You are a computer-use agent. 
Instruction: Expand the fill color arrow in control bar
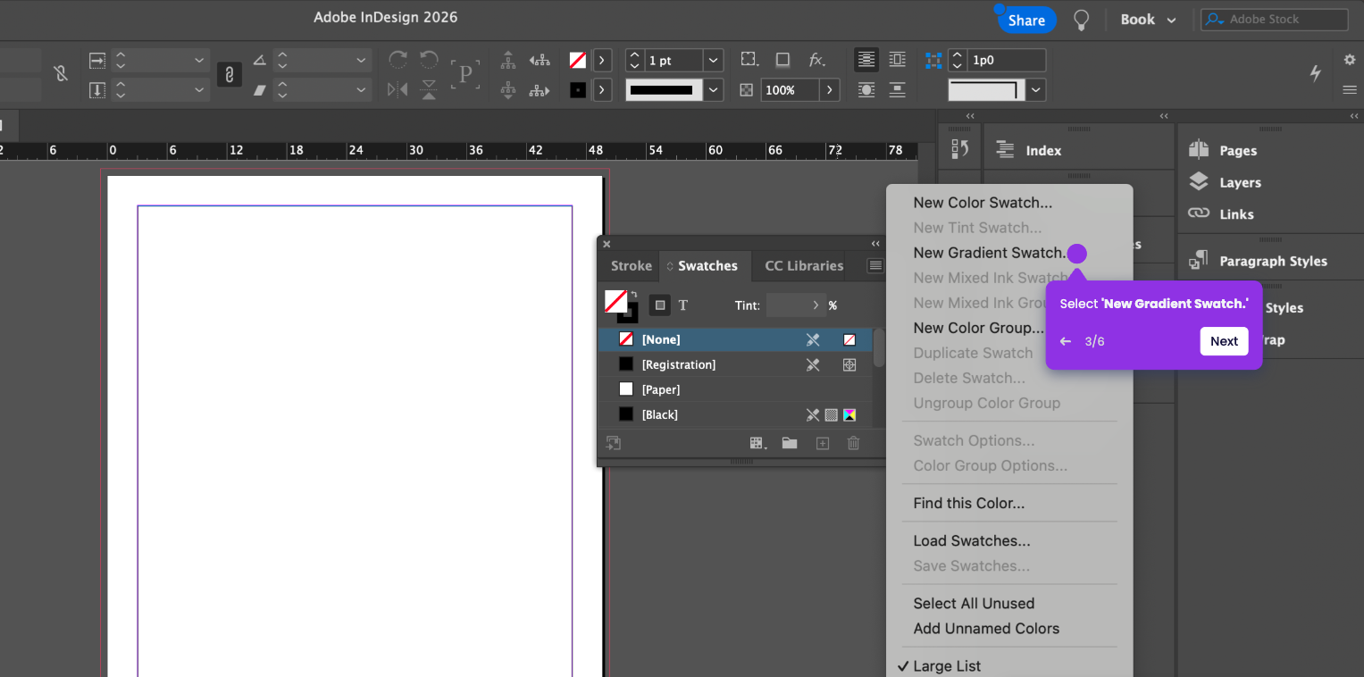coord(603,60)
